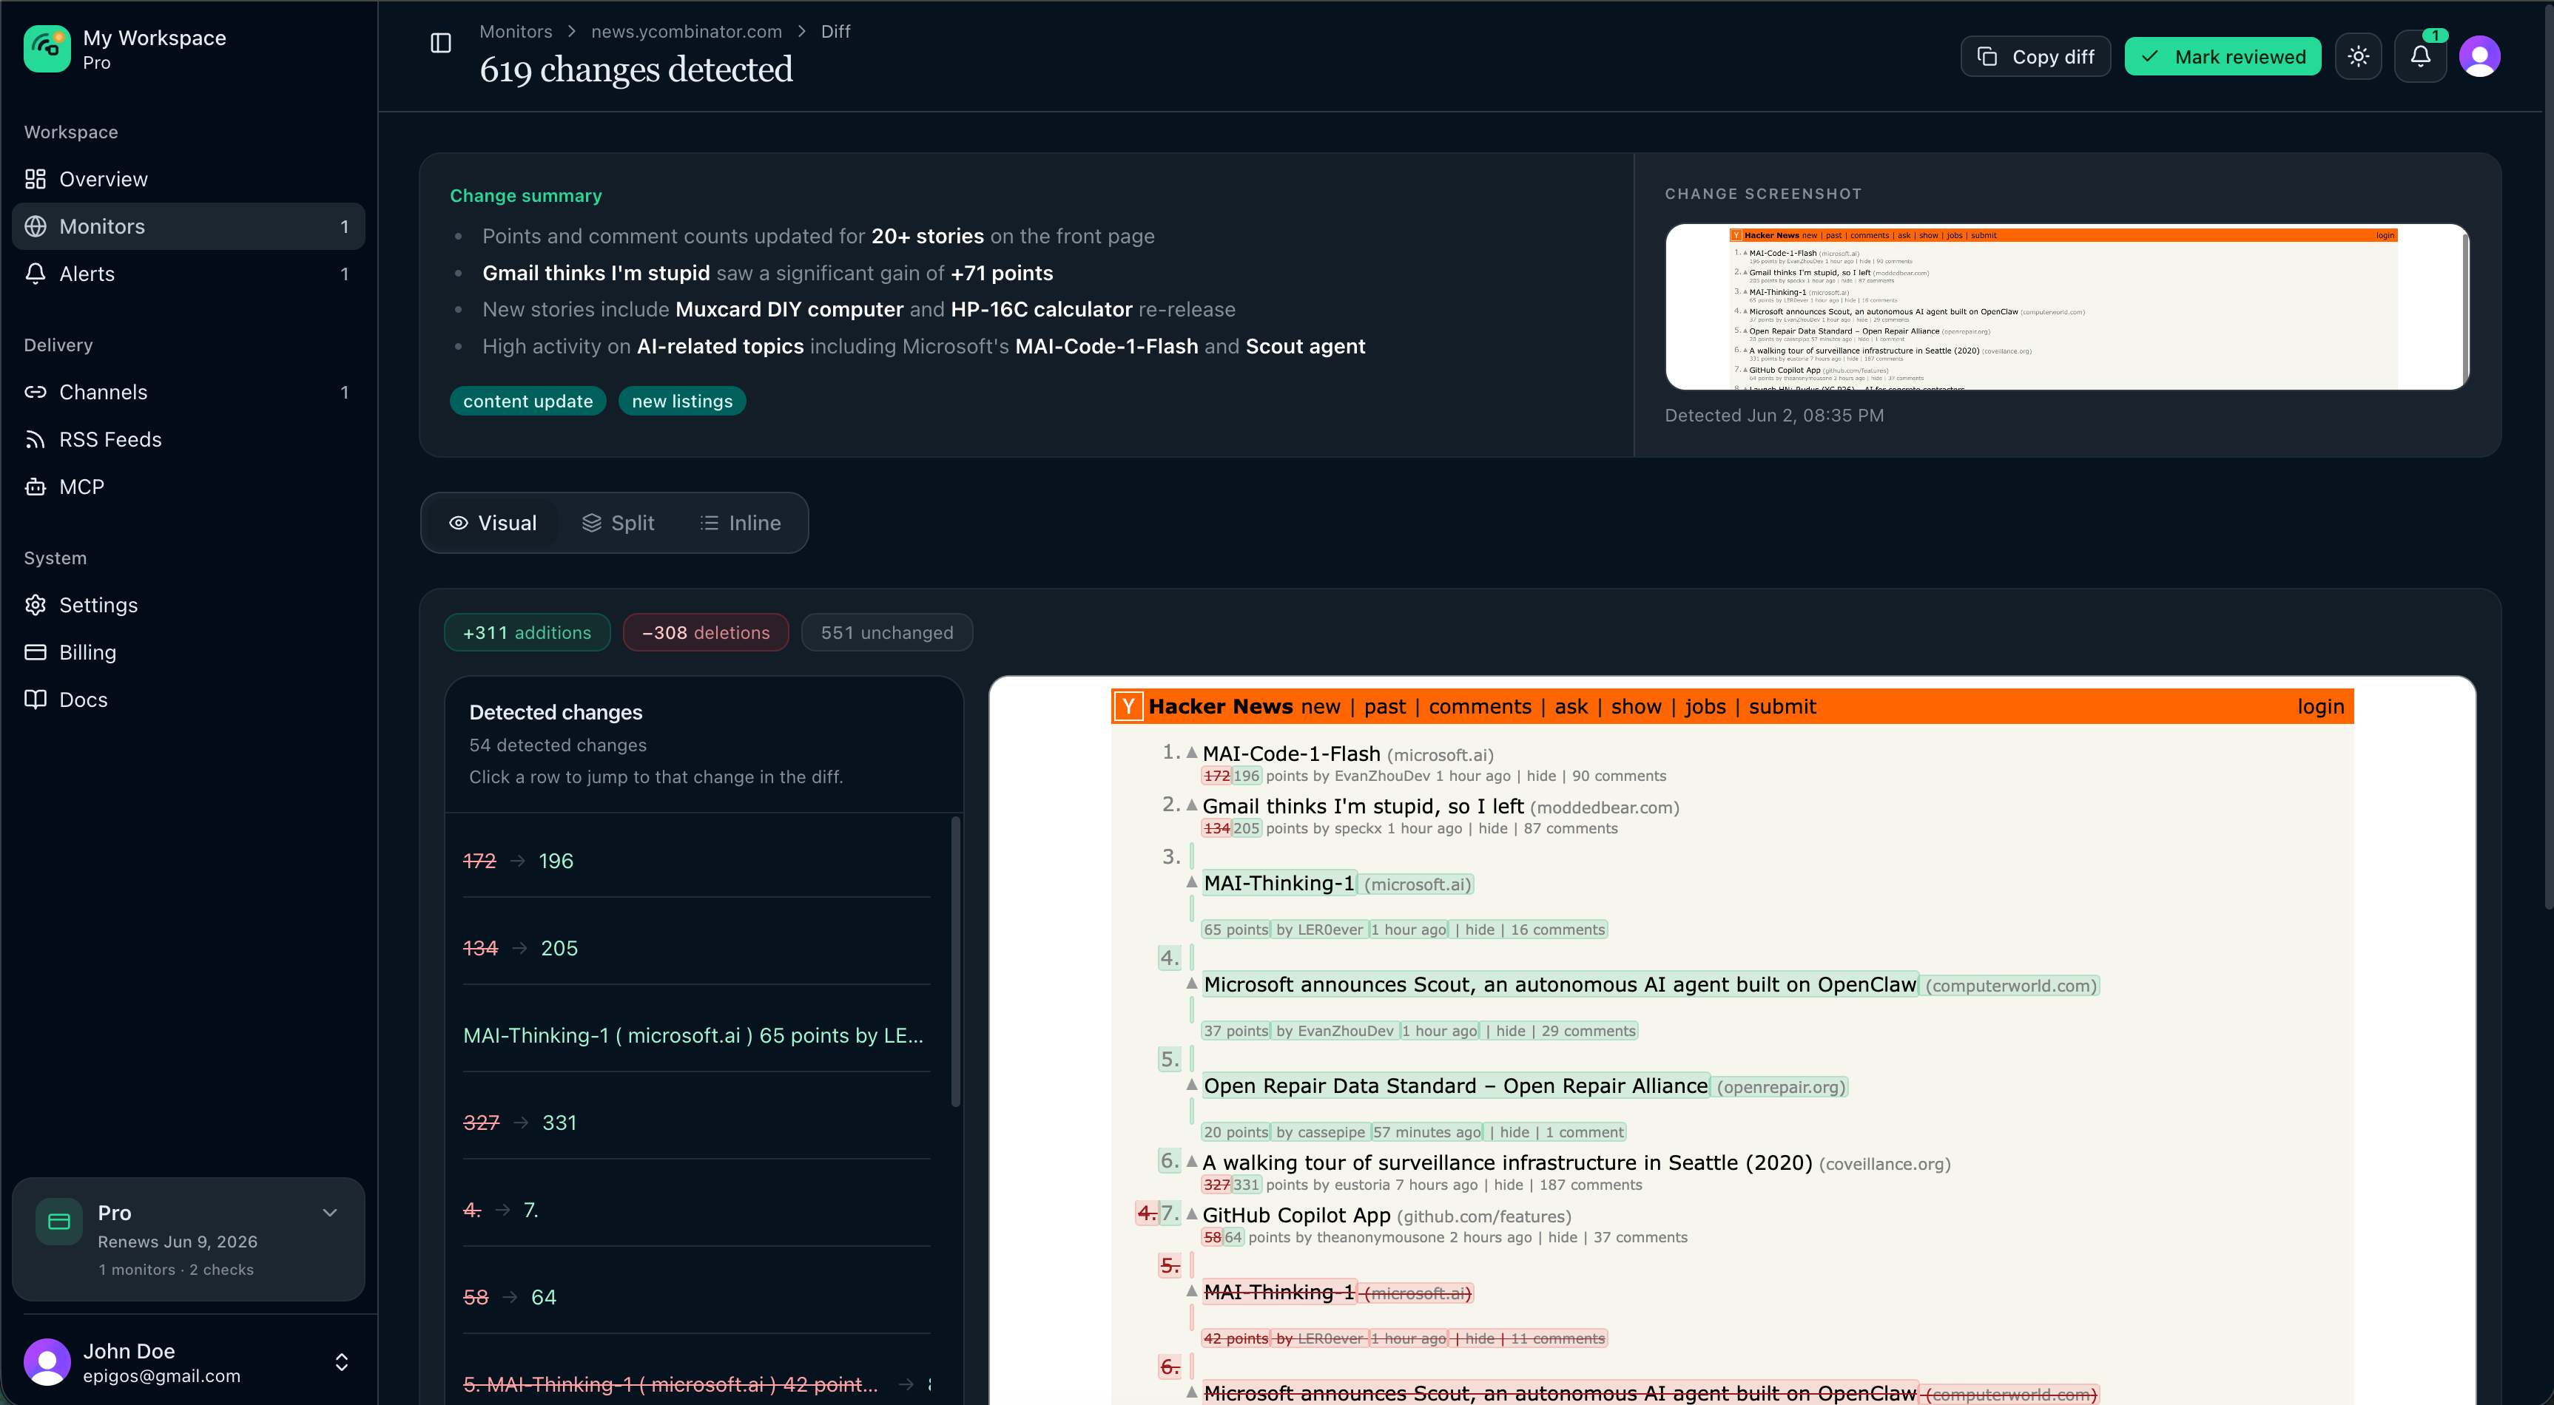Open Docs in the sidebar
Viewport: 2554px width, 1405px height.
[189, 700]
